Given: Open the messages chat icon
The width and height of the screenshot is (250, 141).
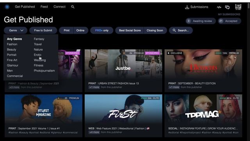Looking at the screenshot, I should coord(227,7).
